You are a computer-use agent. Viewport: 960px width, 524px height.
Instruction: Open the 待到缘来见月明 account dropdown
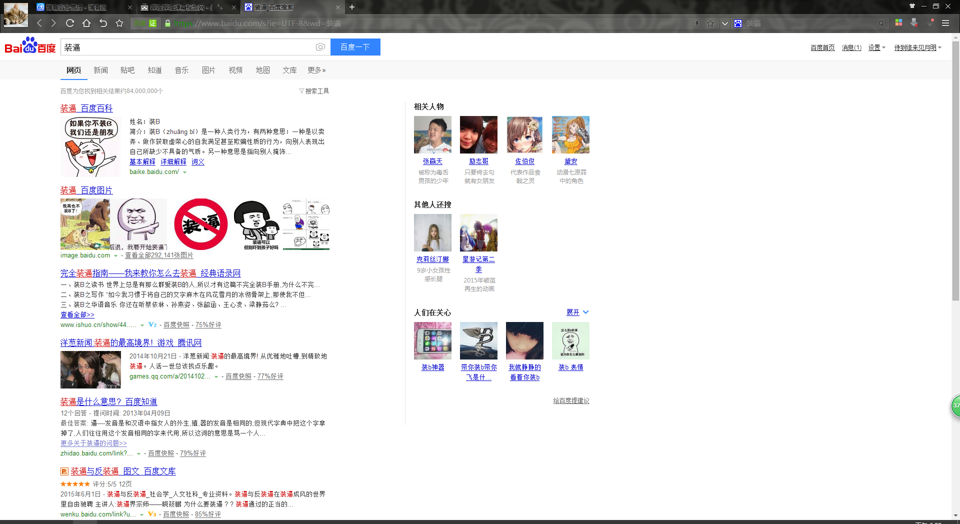click(917, 47)
